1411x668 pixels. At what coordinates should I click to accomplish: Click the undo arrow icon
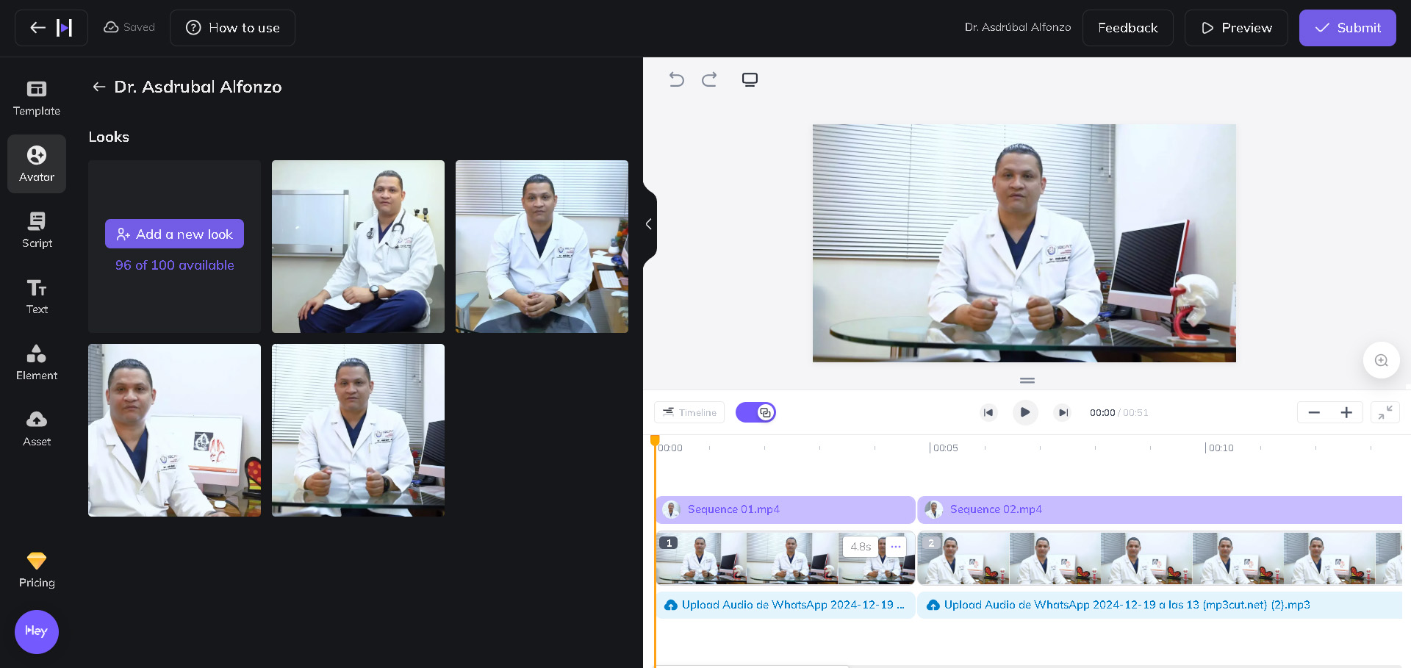676,79
